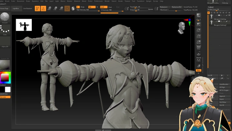This screenshot has width=232, height=131.
Task: Click the brush draw size circle icon
Action: (127, 9)
